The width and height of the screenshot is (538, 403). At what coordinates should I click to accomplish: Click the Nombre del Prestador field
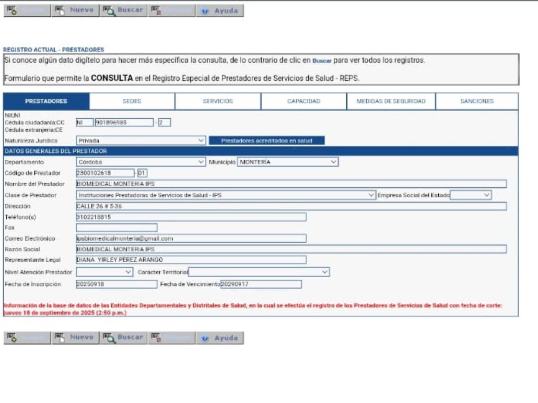(x=291, y=184)
